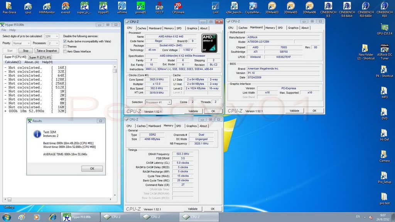Open SPD tab in Memory CPU-Z window
395x222 pixels.
(179, 126)
